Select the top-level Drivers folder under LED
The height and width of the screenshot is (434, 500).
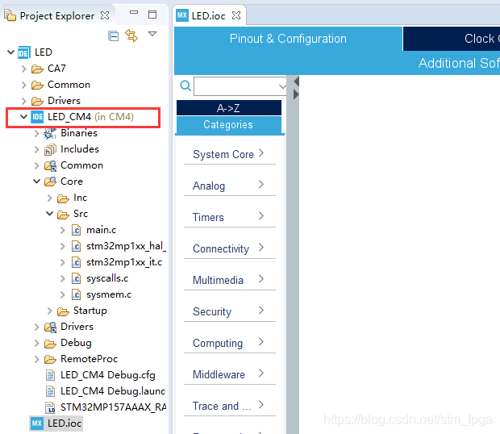tap(64, 101)
